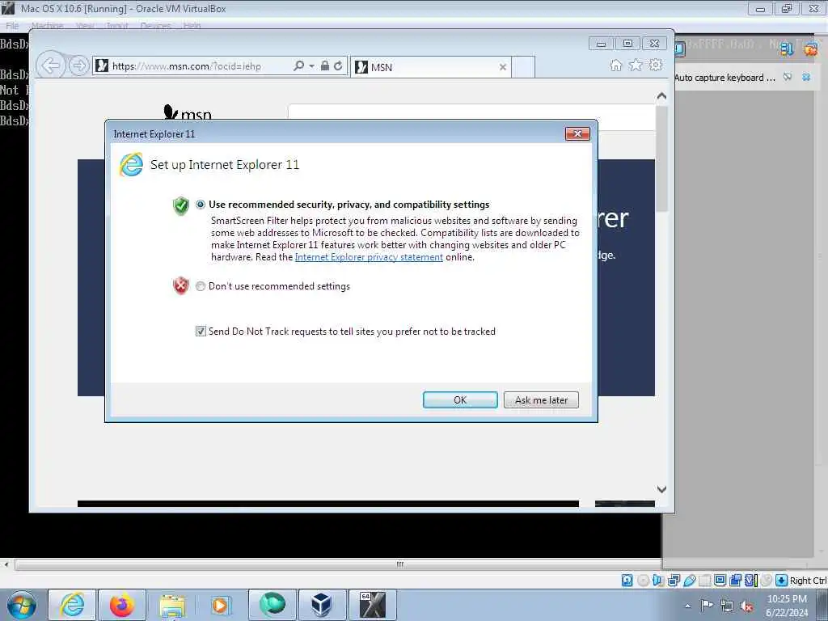
Task: Click the VirtualBox mouse integration icon
Action: pos(767,581)
